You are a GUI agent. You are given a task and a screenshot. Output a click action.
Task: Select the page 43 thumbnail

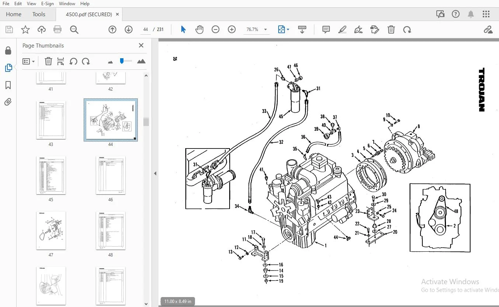(51, 120)
